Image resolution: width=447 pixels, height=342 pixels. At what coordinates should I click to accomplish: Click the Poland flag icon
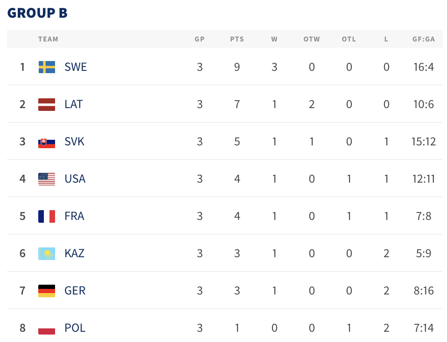click(x=47, y=328)
